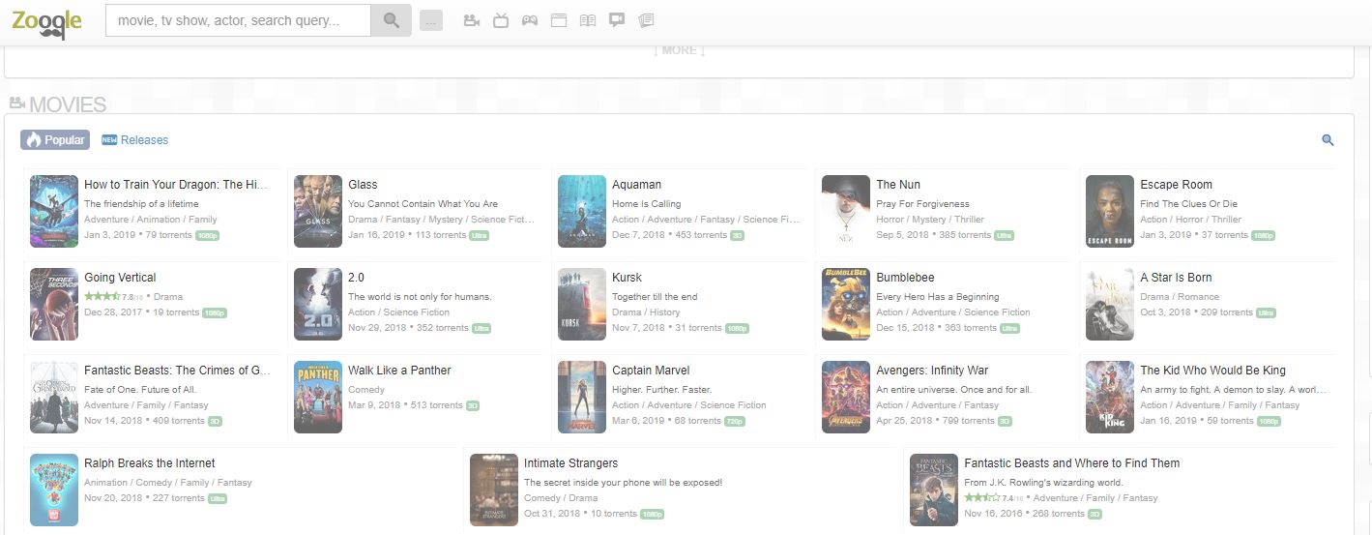The height and width of the screenshot is (535, 1372).
Task: Open The Kid Who Would Be King poster
Action: (1110, 398)
